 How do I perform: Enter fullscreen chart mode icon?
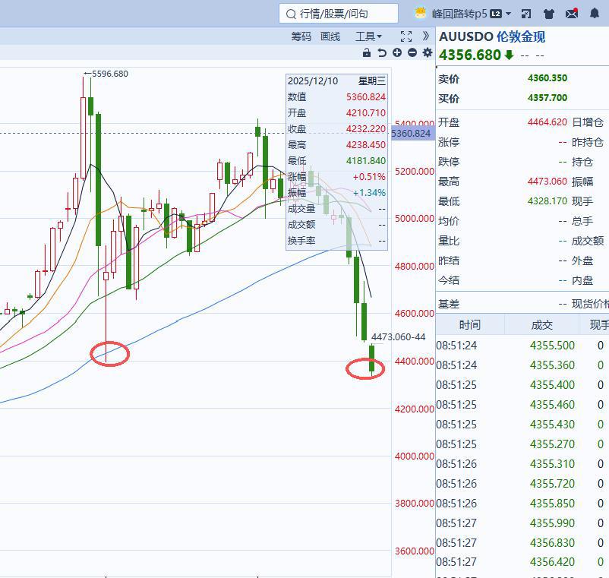tap(406, 36)
